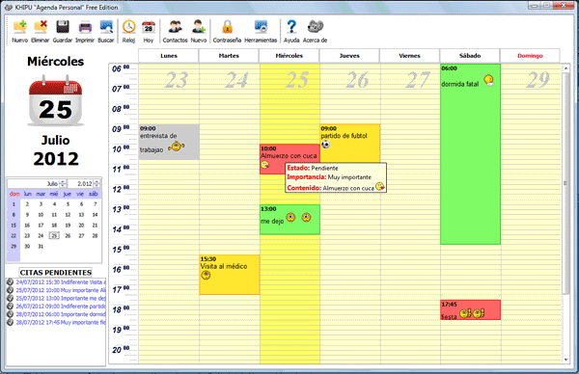This screenshot has width=579, height=374.
Task: Click the month spinner beside Julio
Action: click(x=63, y=183)
